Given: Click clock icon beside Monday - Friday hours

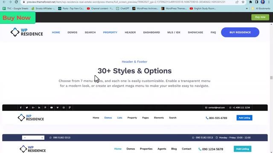Looking at the screenshot, I should 217,138.
